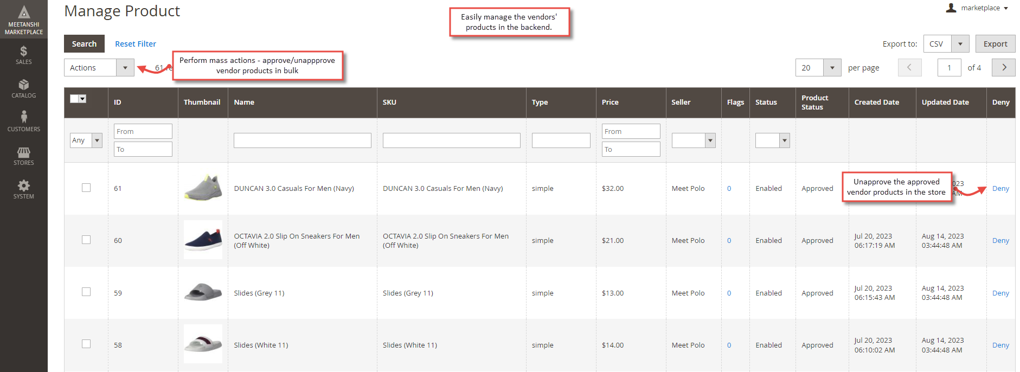Screen dimensions: 1020x372
Task: Deny the DUNCAN 3.0 Casuals product
Action: click(x=1000, y=189)
